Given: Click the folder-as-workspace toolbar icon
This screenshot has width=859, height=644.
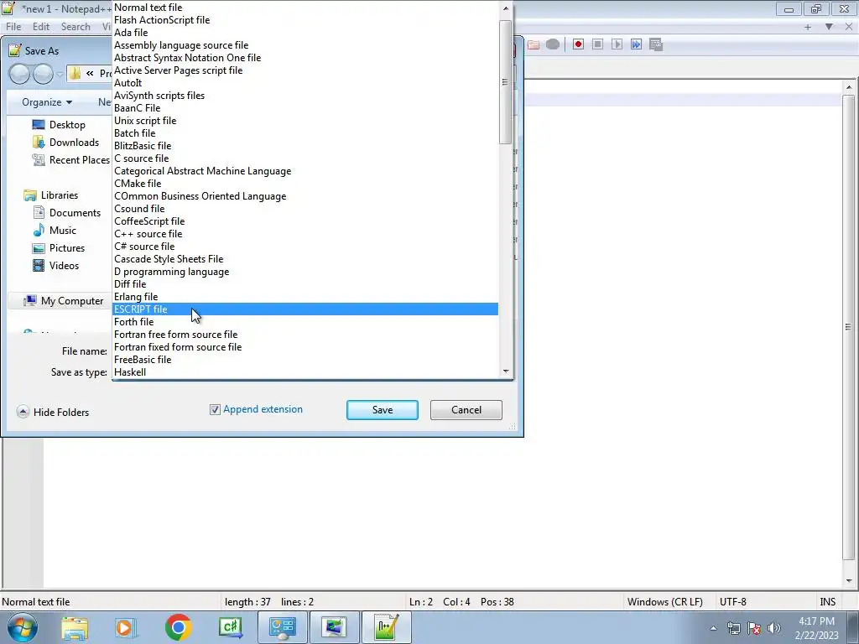Looking at the screenshot, I should (x=534, y=44).
